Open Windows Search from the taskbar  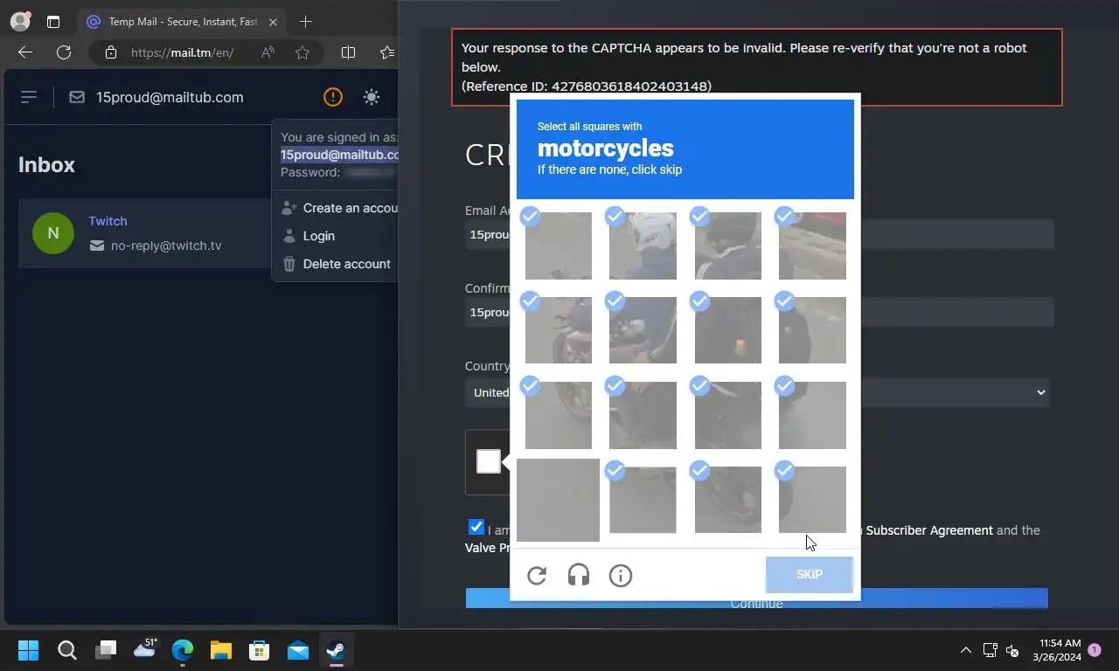tap(67, 650)
